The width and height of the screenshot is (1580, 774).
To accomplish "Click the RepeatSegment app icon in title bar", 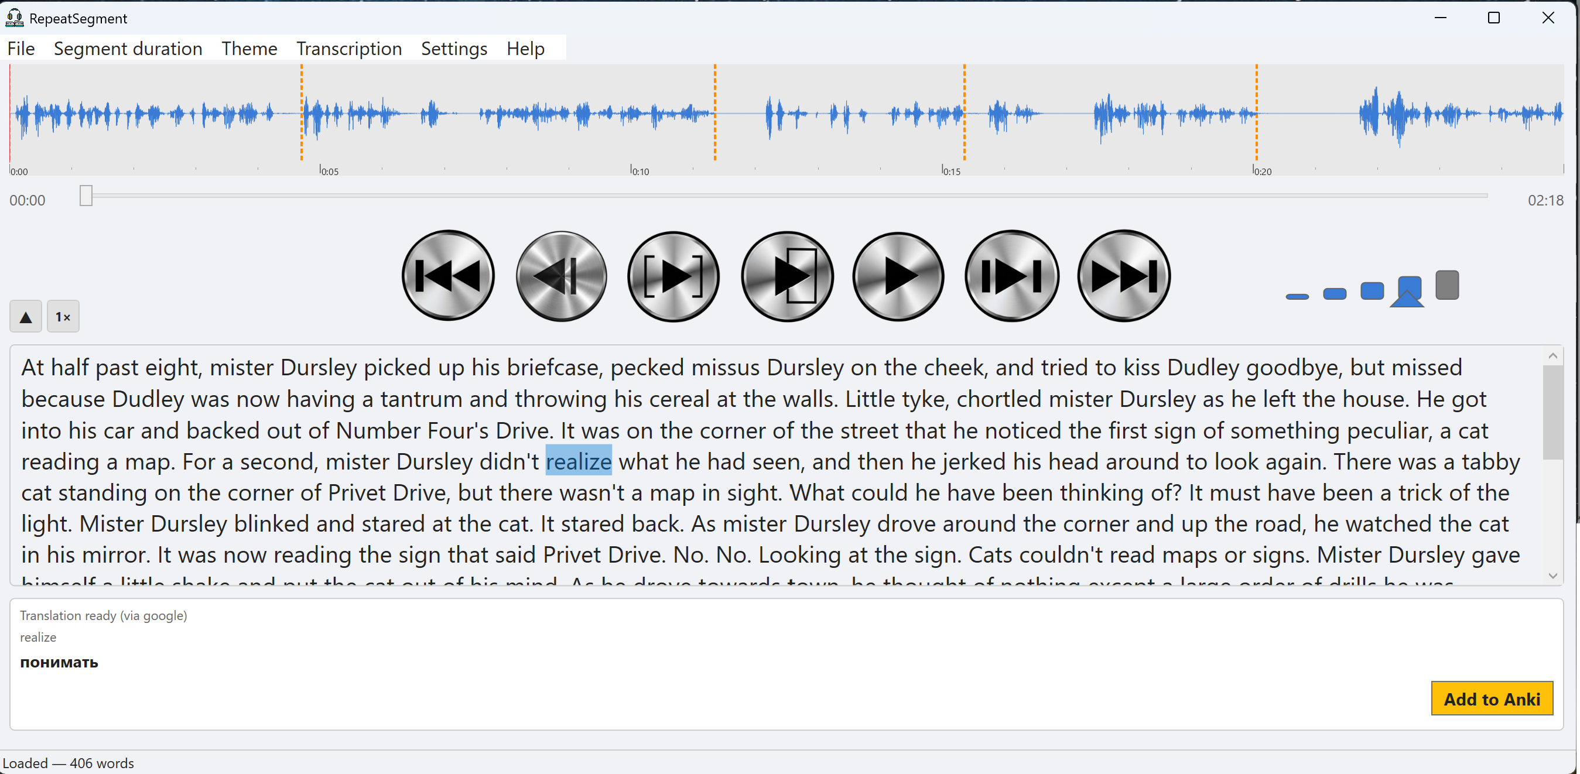I will point(14,18).
